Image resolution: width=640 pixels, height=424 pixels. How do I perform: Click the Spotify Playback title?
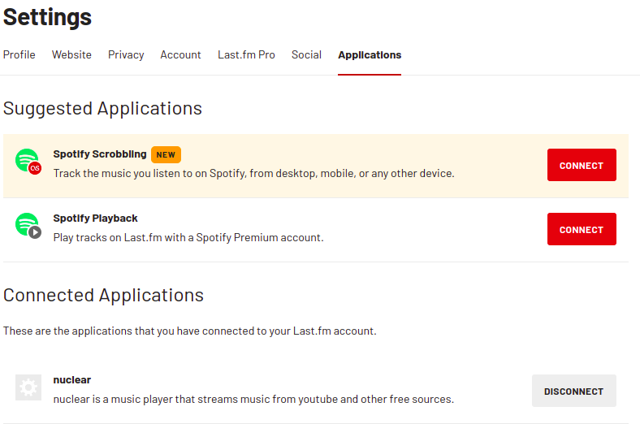pyautogui.click(x=95, y=218)
